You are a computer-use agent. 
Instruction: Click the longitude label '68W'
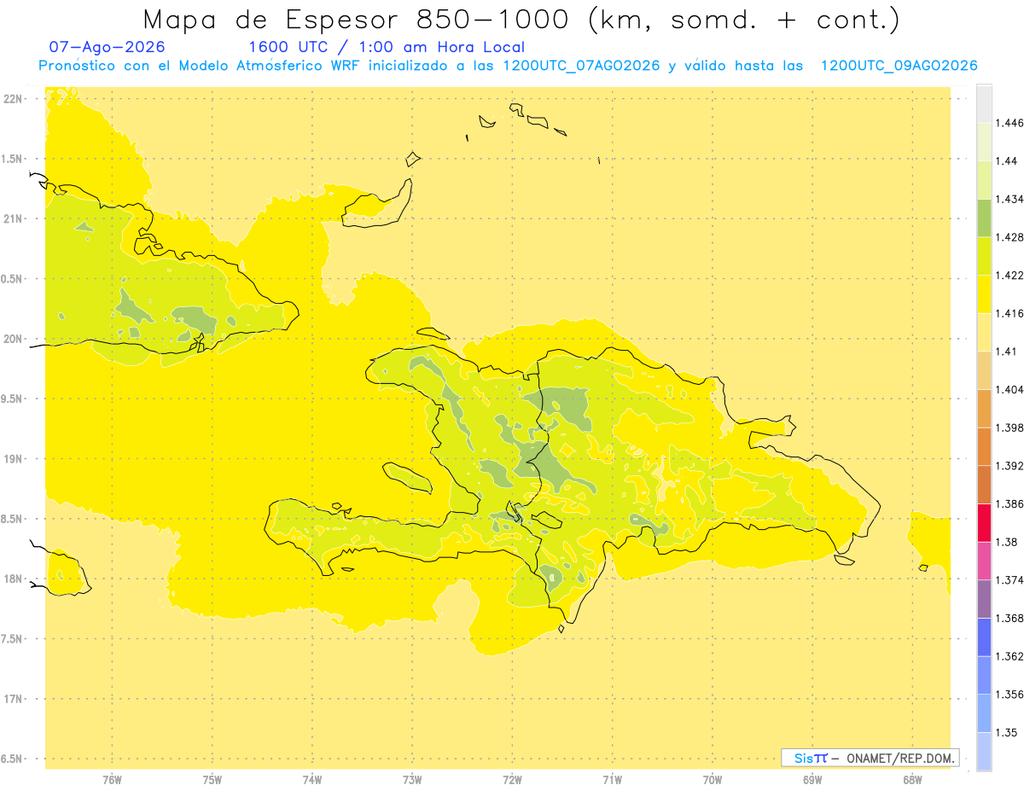click(x=912, y=779)
